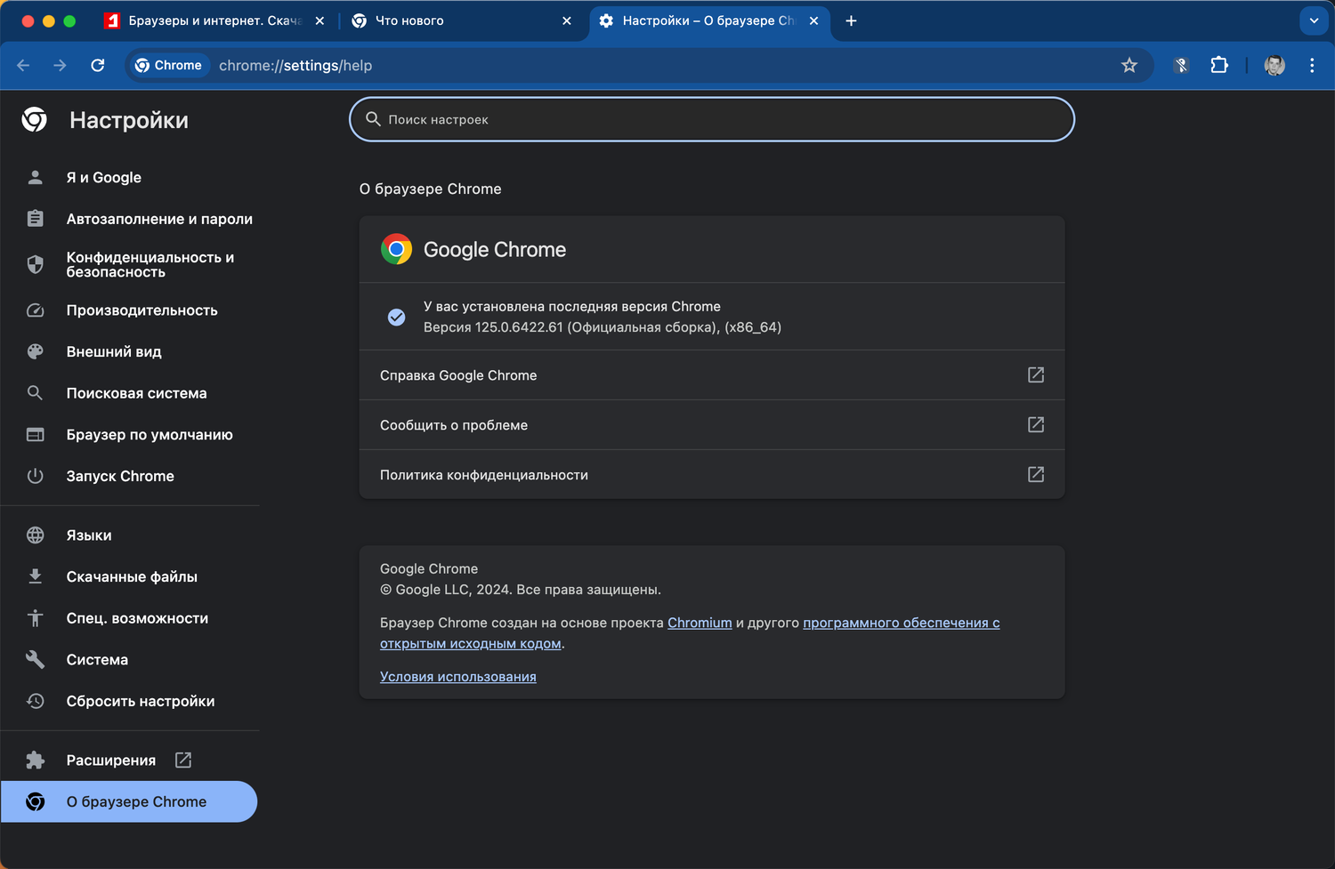Screen dimensions: 1335x869
Task: Switch to the Что нового tab
Action: (x=409, y=20)
